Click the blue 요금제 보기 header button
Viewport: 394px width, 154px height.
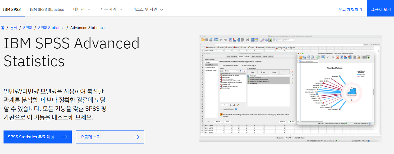tap(381, 8)
